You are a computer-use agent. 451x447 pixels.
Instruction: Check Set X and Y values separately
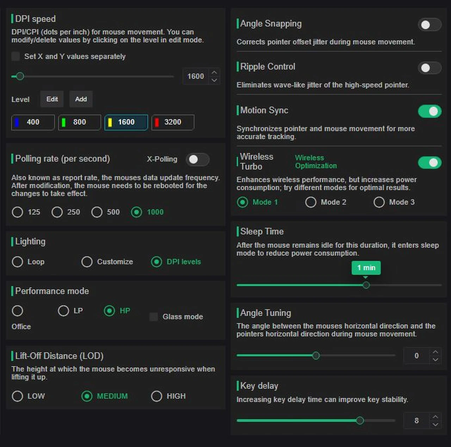(16, 56)
